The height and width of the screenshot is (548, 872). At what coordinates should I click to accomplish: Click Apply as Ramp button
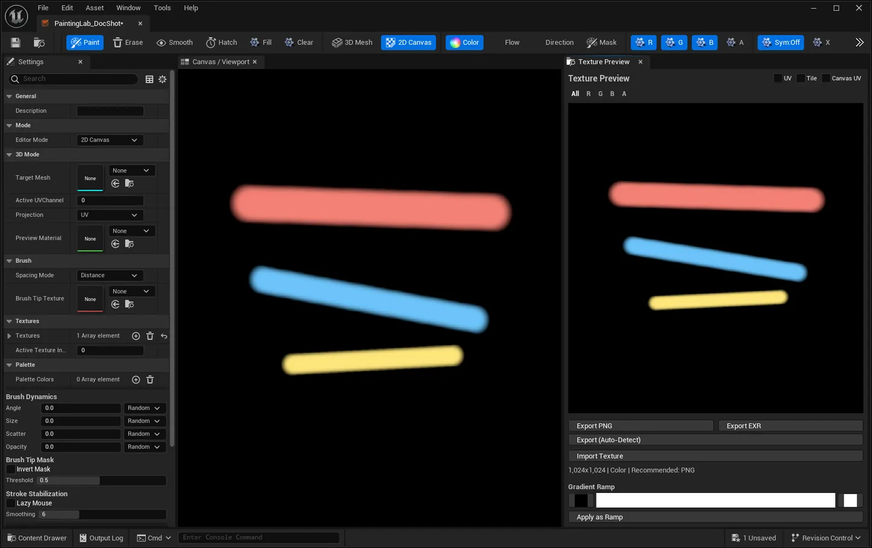715,517
